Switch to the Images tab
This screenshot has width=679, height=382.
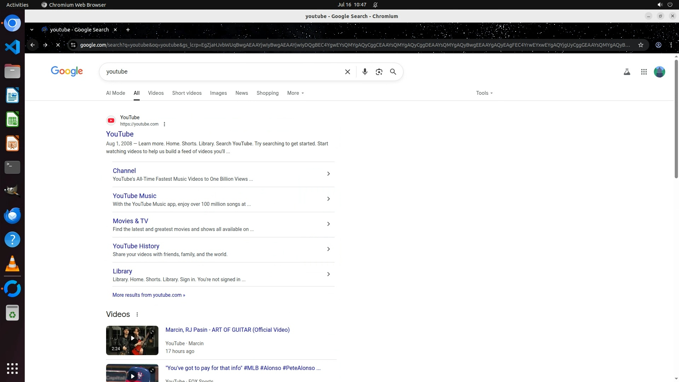click(x=218, y=93)
